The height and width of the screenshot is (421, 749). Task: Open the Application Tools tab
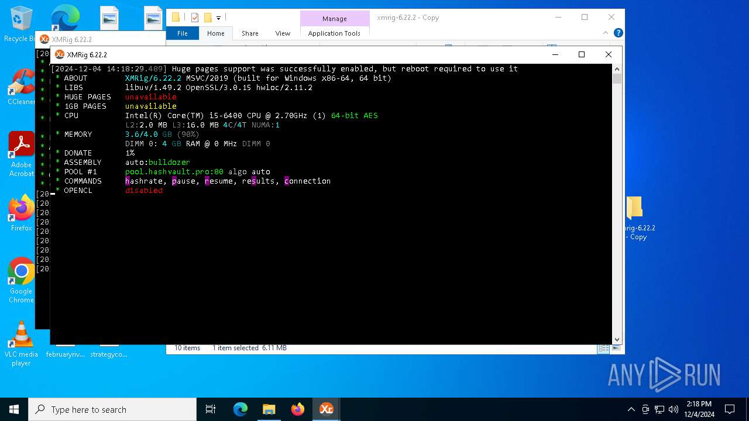point(334,33)
